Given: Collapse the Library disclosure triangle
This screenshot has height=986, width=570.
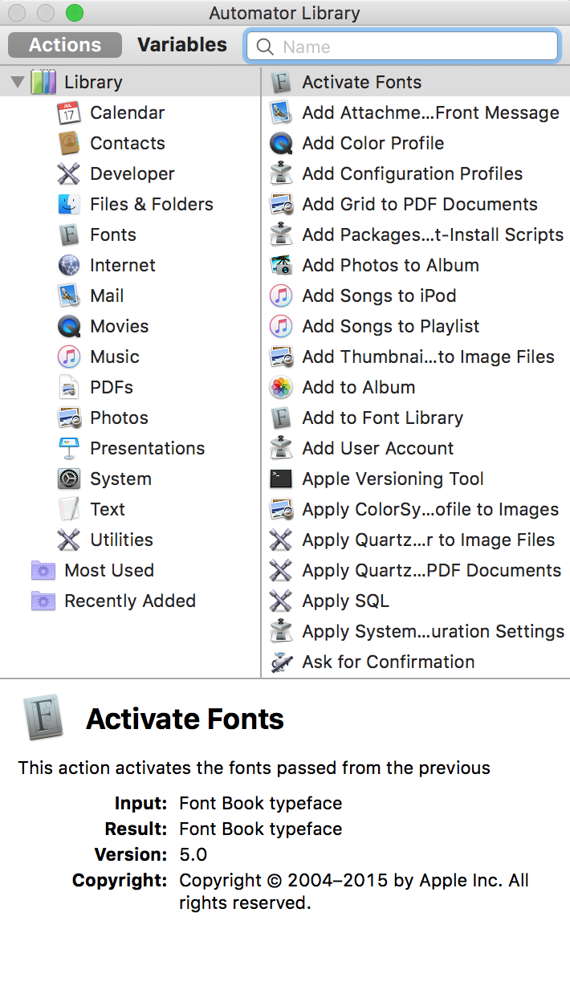Looking at the screenshot, I should 18,82.
